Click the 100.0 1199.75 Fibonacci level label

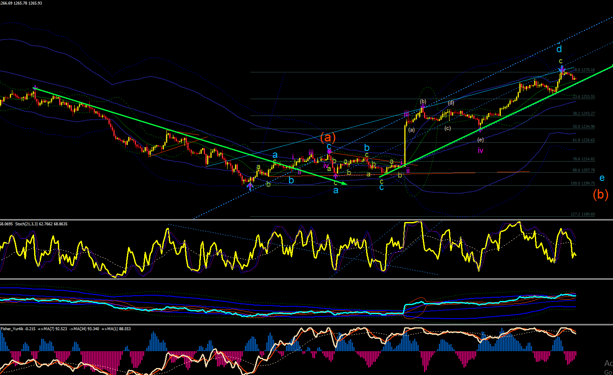(583, 183)
